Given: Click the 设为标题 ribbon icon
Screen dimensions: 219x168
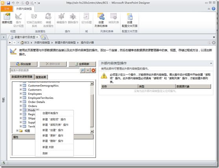Looking at the screenshot, I should point(86,17).
